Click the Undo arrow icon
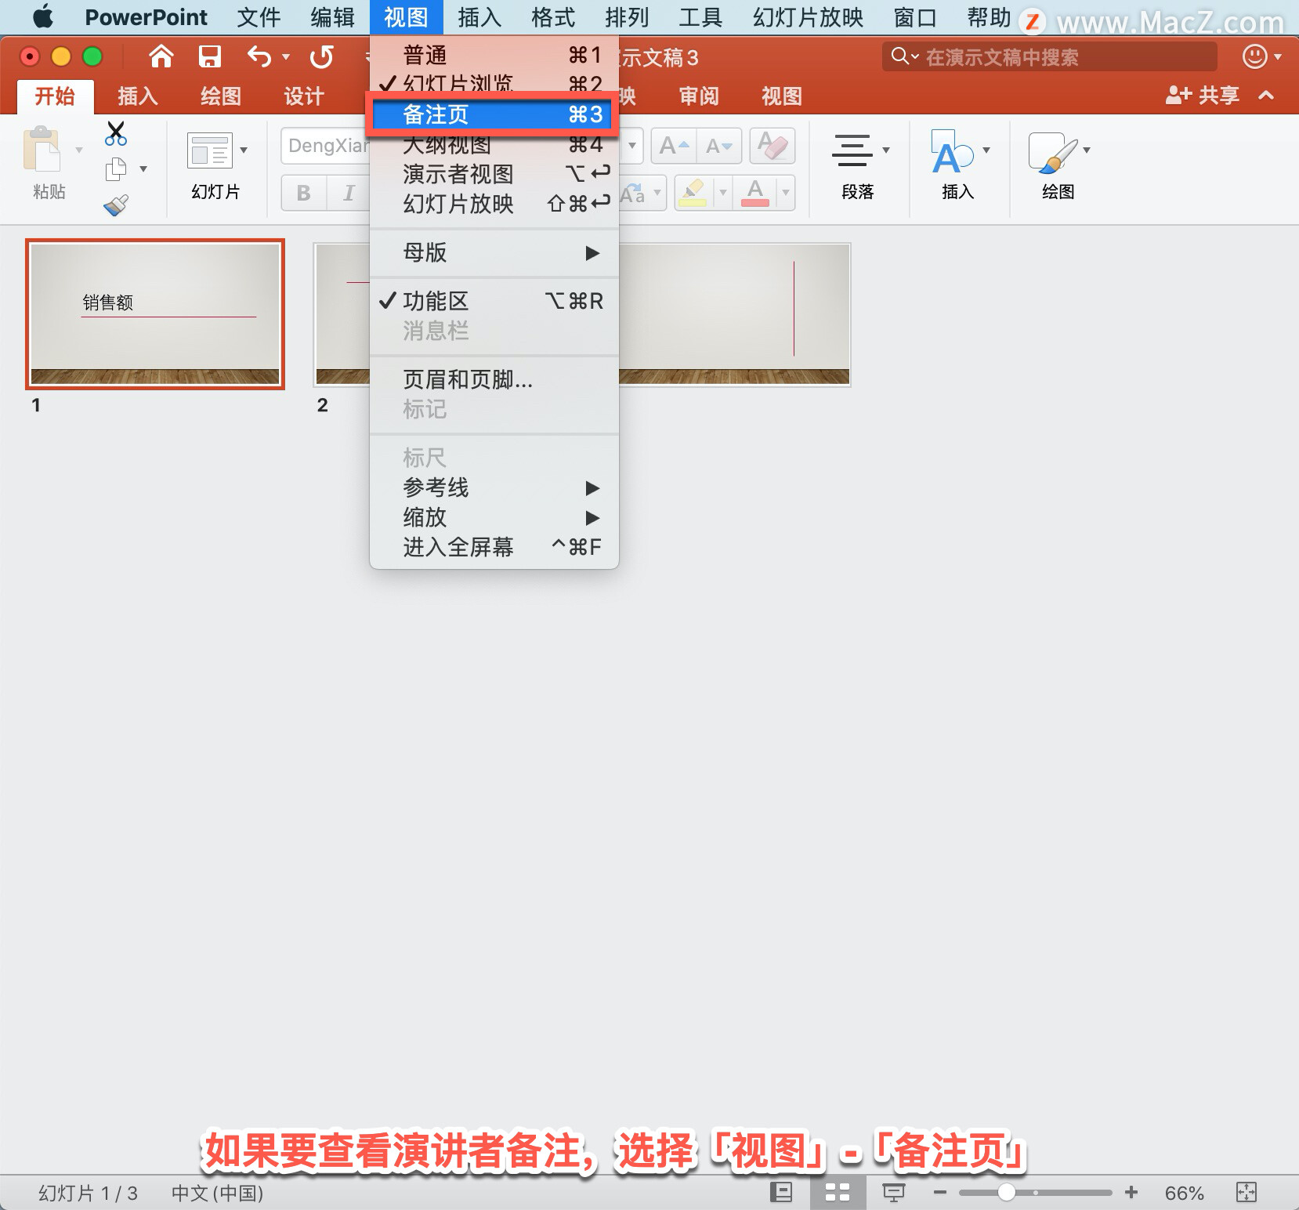Viewport: 1299px width, 1210px height. (x=259, y=56)
